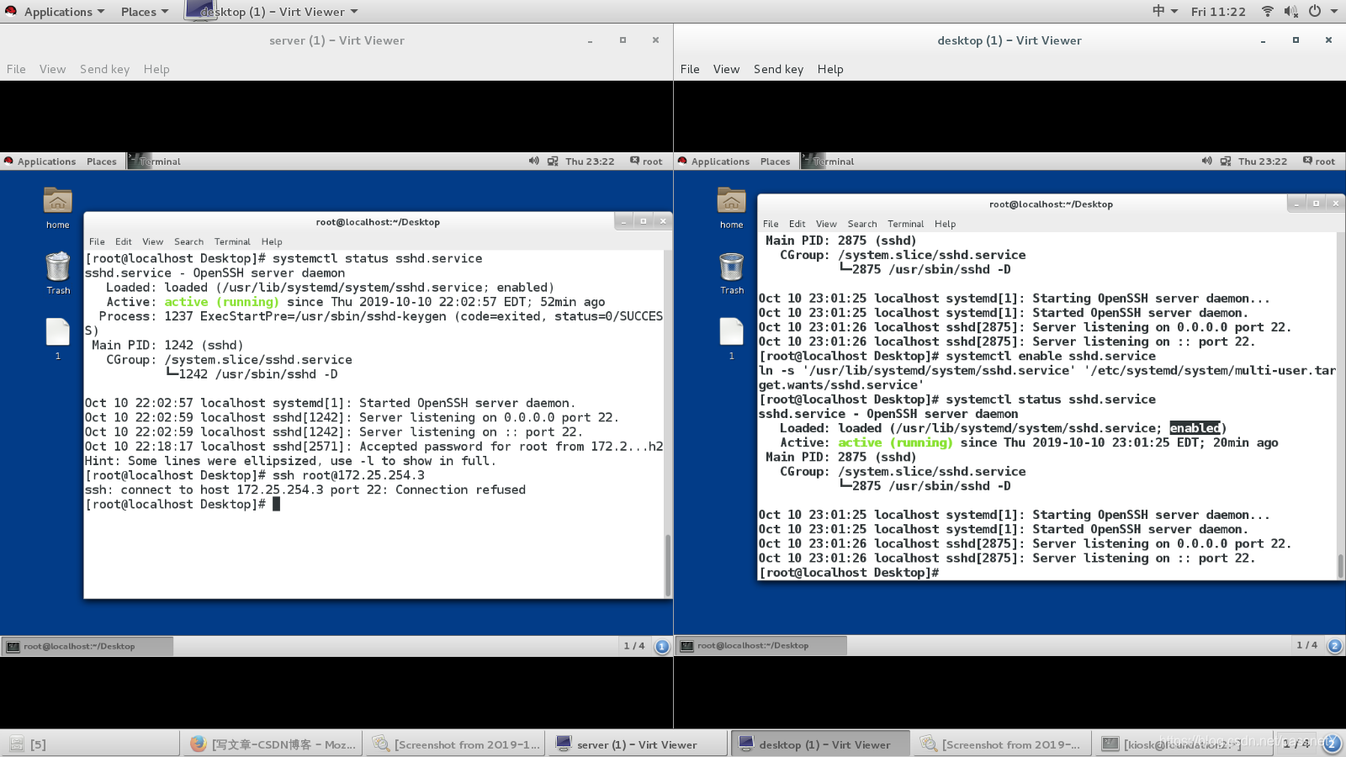The image size is (1346, 757).
Task: Open Help menu in desktop (1) Virt Viewer
Action: tap(830, 69)
